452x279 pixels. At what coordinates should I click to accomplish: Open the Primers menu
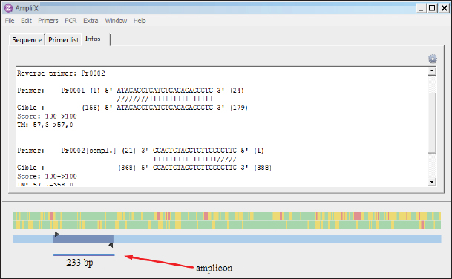click(x=48, y=21)
